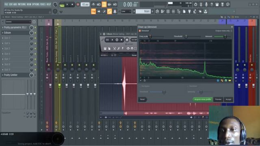This screenshot has height=146, width=260.
Task: Click the red record button in the top toolbar
Action: (x=78, y=4)
